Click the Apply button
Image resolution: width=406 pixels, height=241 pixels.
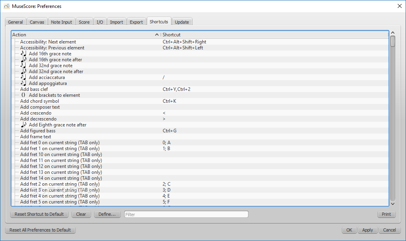click(x=368, y=230)
